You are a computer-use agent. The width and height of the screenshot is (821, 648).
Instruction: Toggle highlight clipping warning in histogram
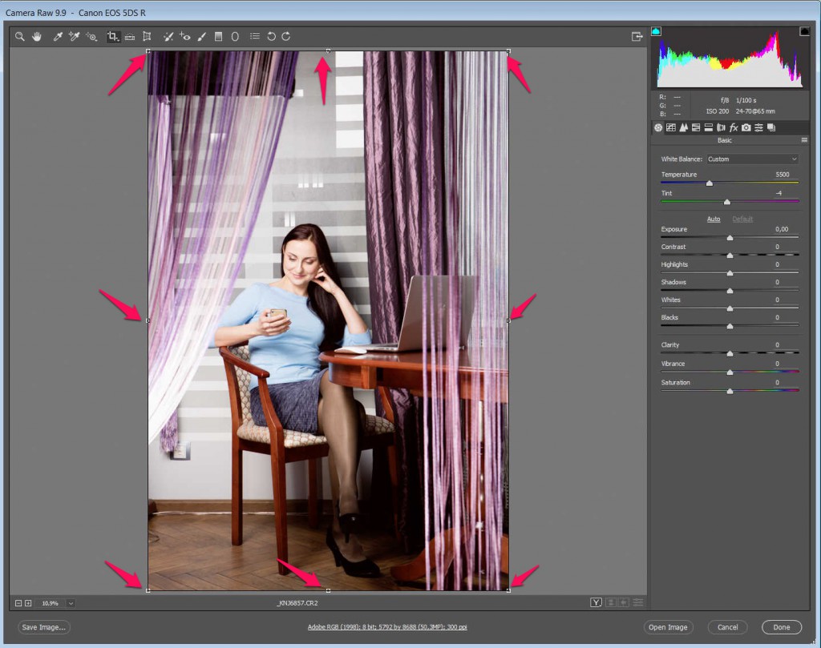point(804,31)
